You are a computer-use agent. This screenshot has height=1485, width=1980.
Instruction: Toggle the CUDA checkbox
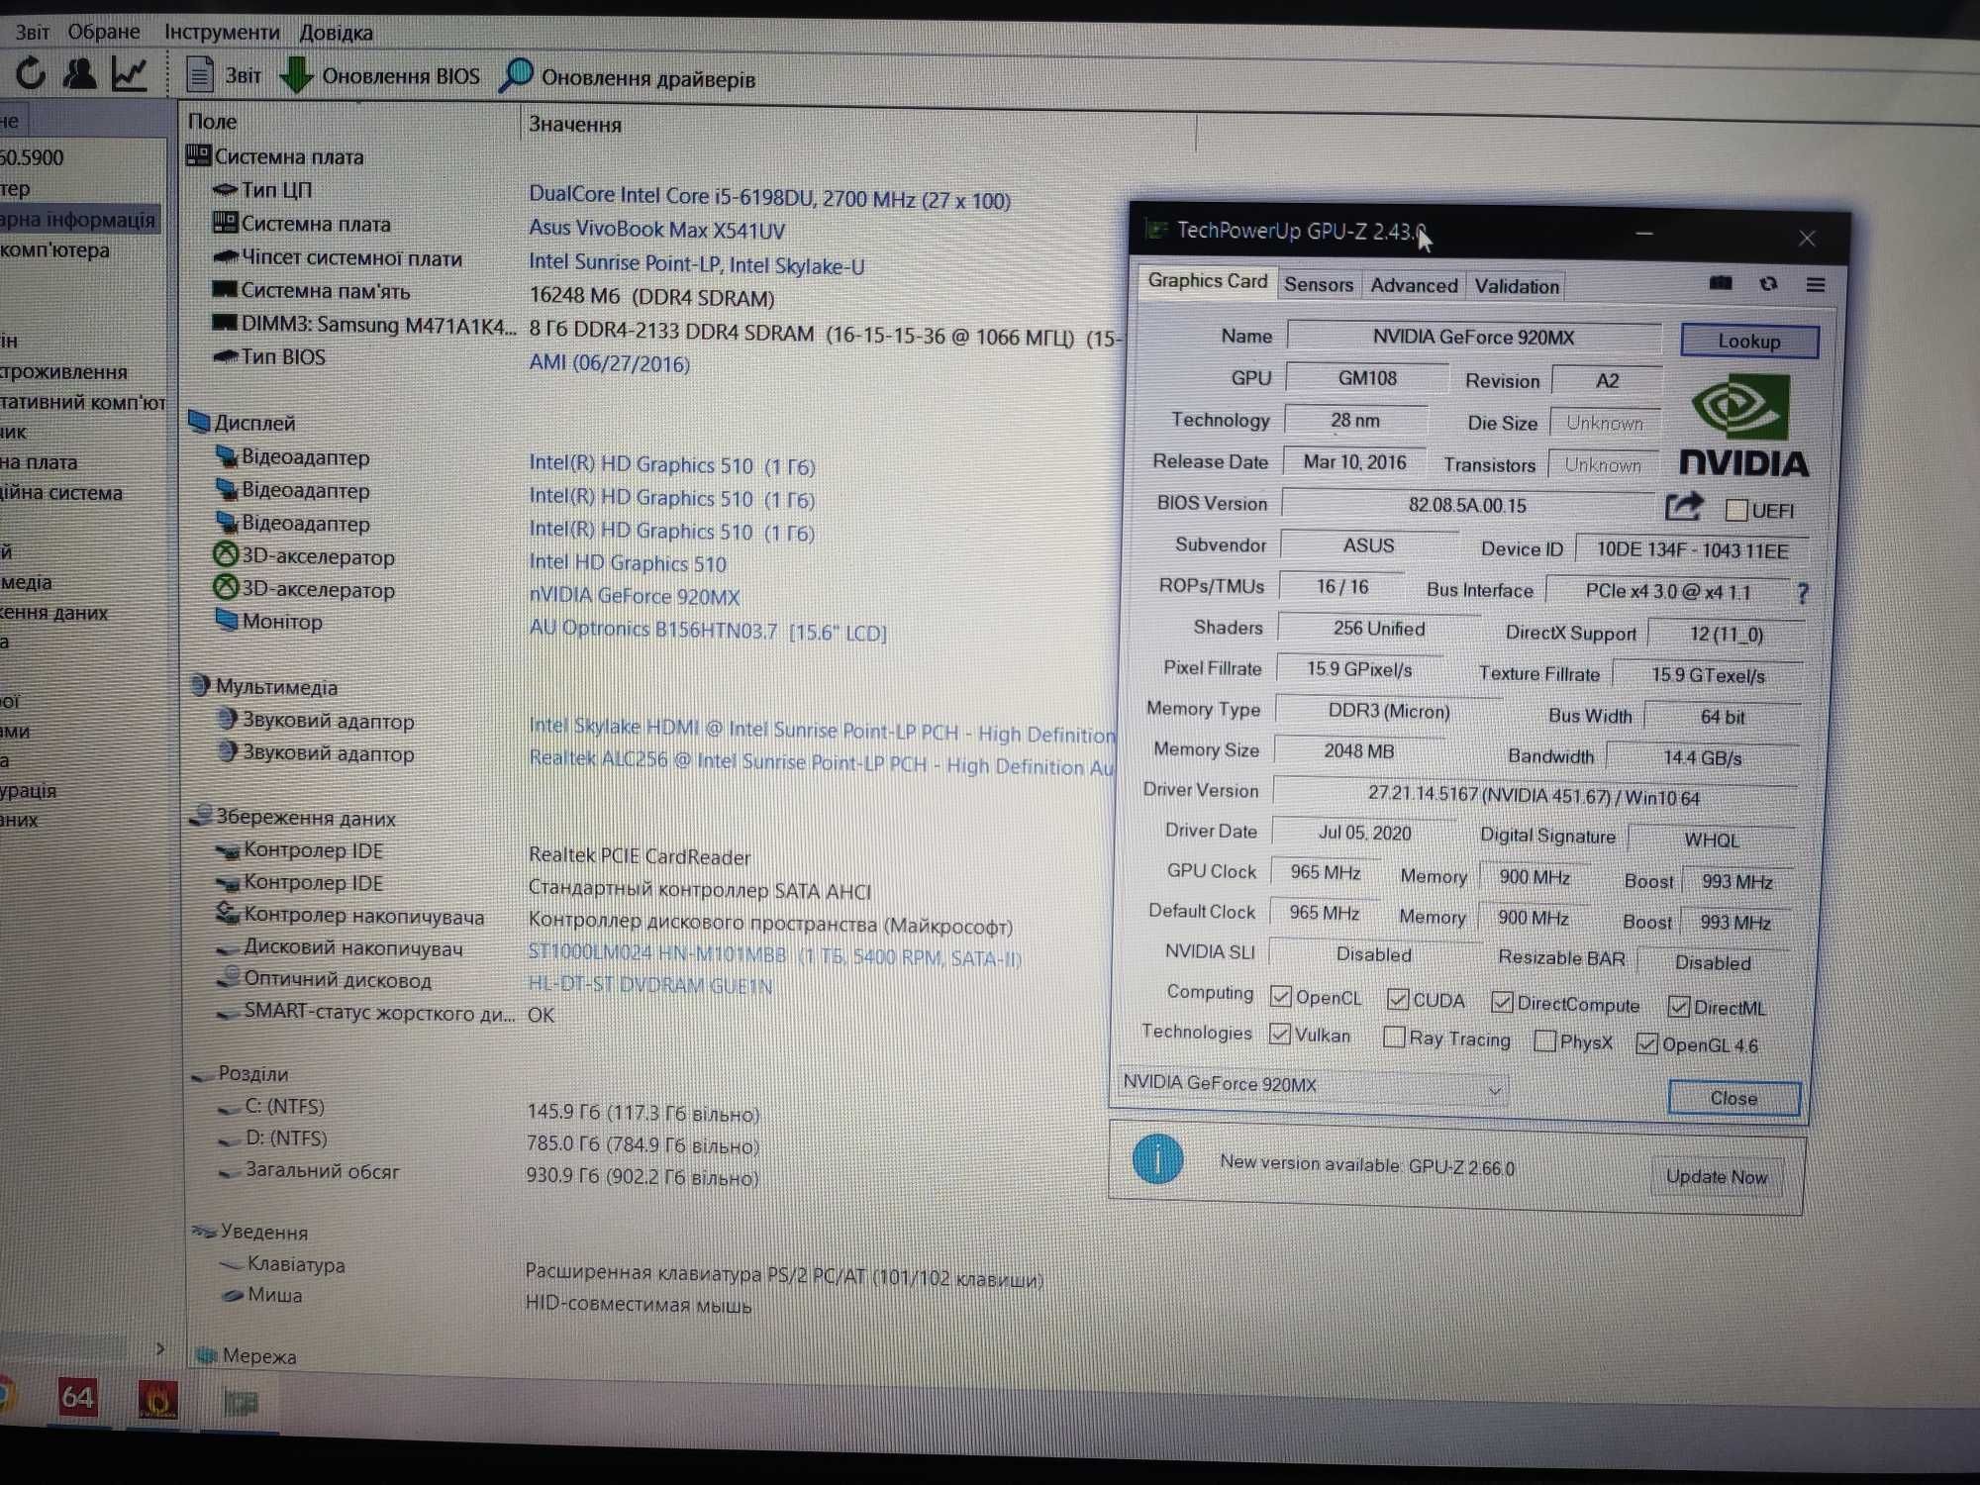pos(1397,999)
